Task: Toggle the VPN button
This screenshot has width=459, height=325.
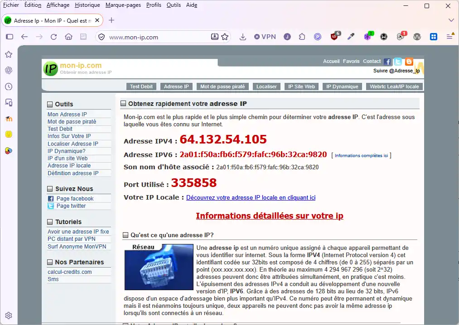Action: click(265, 37)
